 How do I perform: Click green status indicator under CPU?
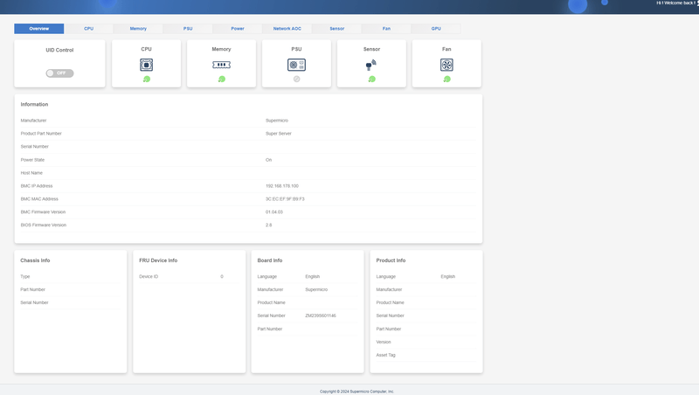pyautogui.click(x=147, y=79)
